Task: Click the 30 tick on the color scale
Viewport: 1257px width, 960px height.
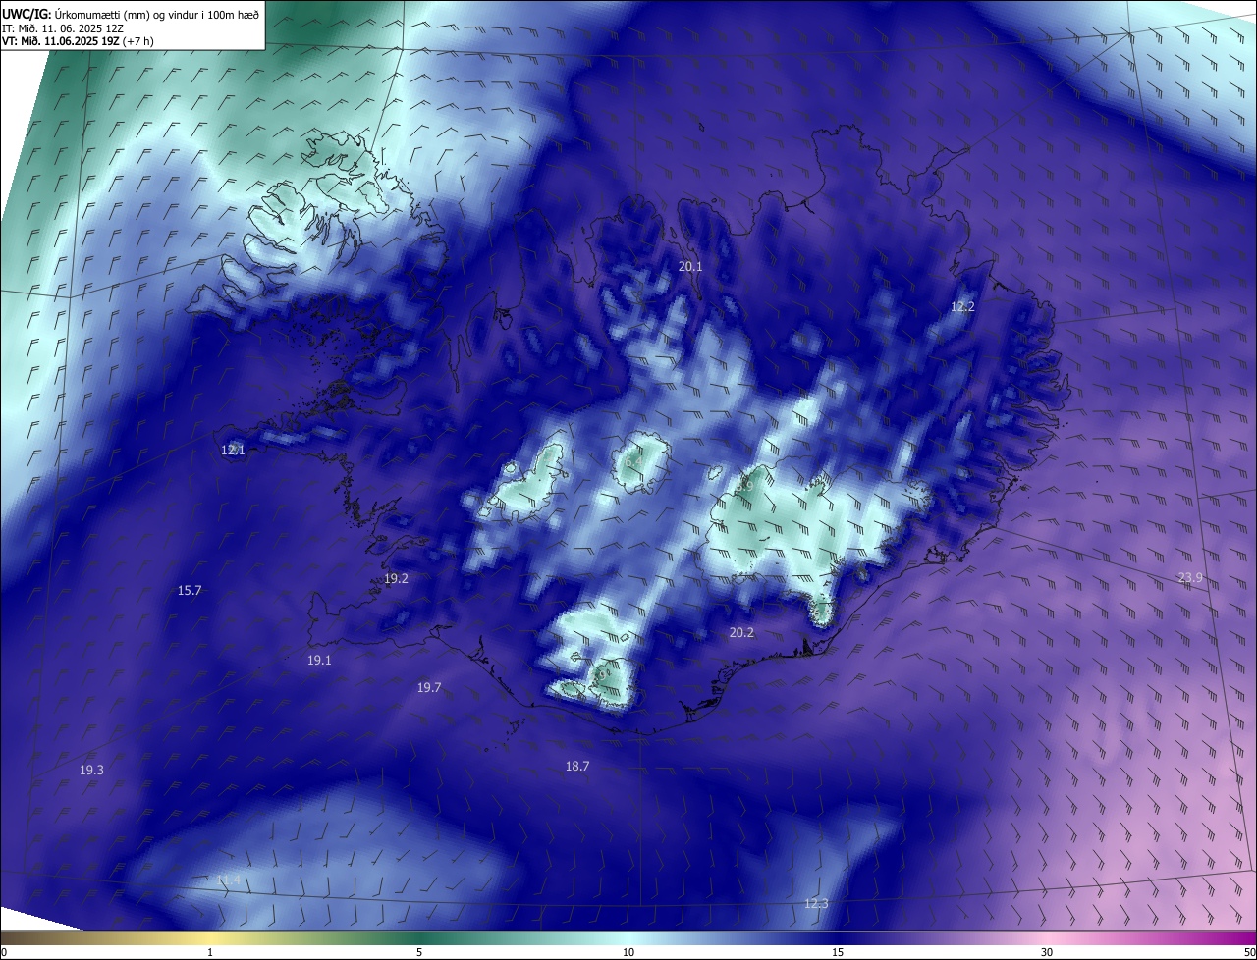Action: [1047, 952]
